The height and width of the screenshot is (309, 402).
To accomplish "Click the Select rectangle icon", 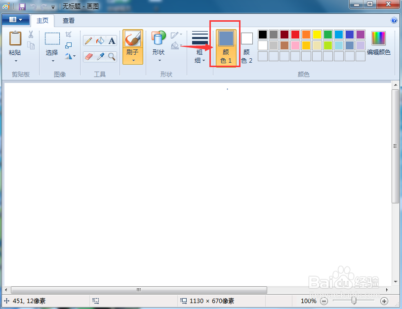I will pos(52,39).
